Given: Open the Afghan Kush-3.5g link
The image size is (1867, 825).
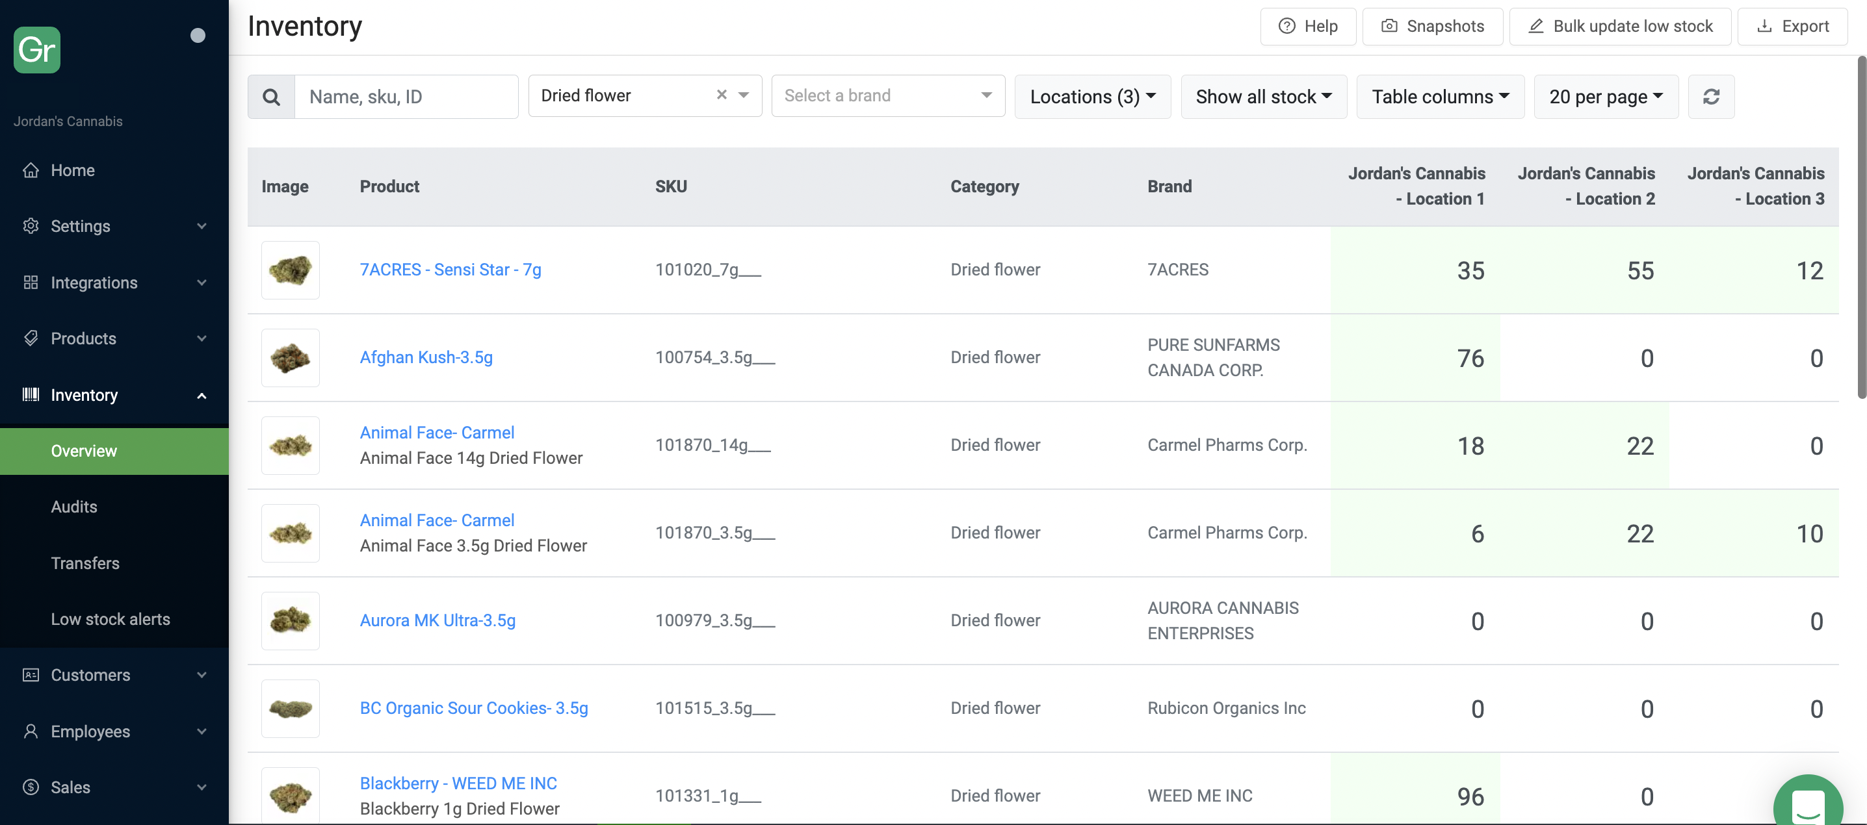Looking at the screenshot, I should point(426,357).
